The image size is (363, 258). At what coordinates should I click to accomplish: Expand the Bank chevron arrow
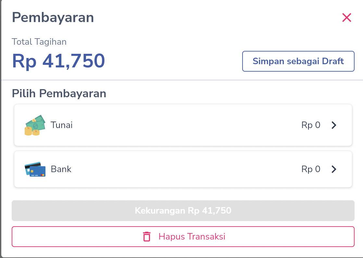(334, 169)
